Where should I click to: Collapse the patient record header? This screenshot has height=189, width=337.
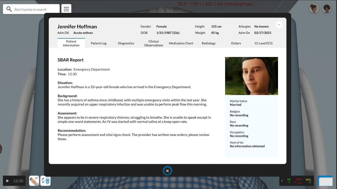(279, 25)
